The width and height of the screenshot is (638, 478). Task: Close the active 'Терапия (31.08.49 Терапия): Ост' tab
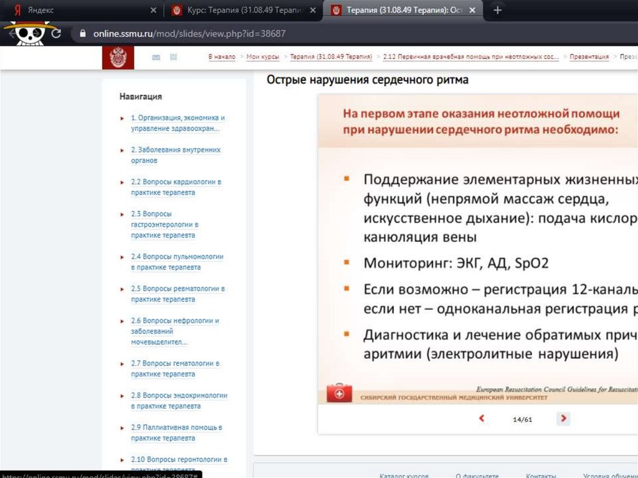coord(472,10)
